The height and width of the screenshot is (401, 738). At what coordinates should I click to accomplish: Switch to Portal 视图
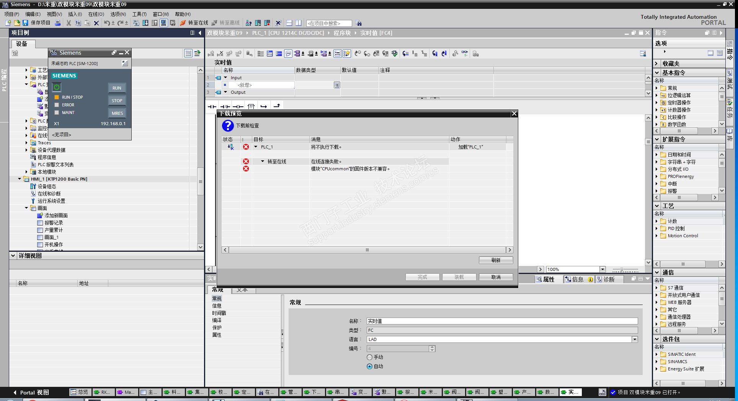[x=31, y=393]
